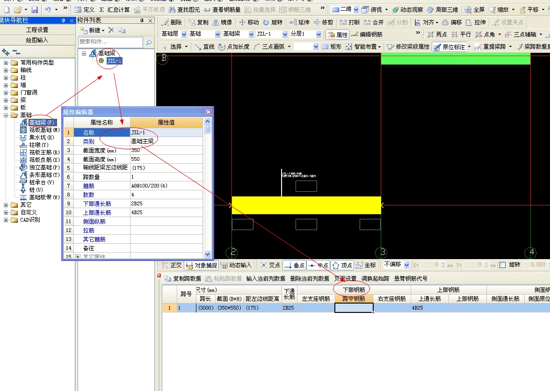Open the 分层1 layer dropdown
This screenshot has width=550, height=391.
318,34
